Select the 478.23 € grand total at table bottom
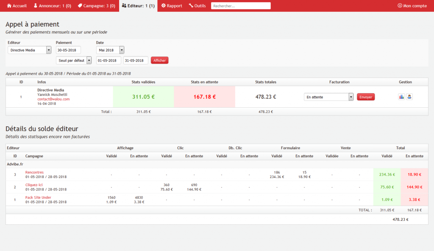 400,220
